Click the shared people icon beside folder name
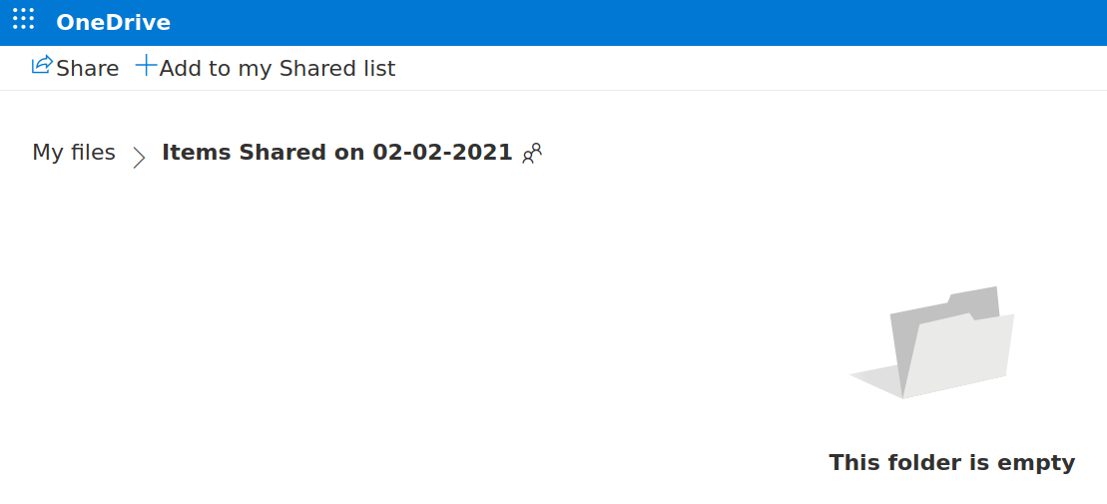1107x504 pixels. click(x=532, y=153)
